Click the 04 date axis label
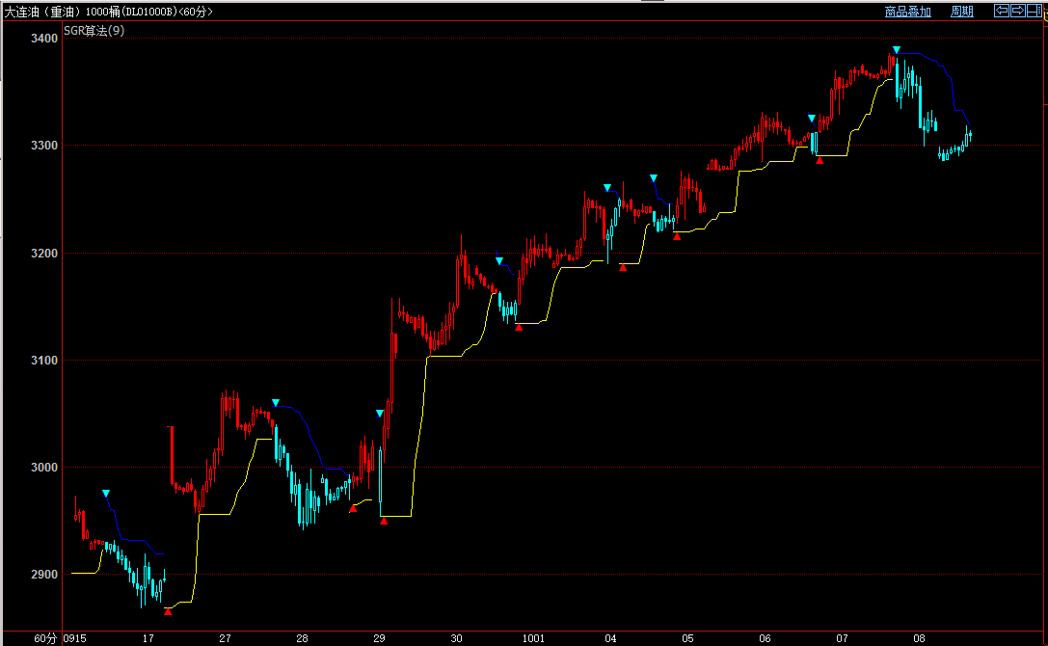Viewport: 1048px width, 646px height. point(610,638)
